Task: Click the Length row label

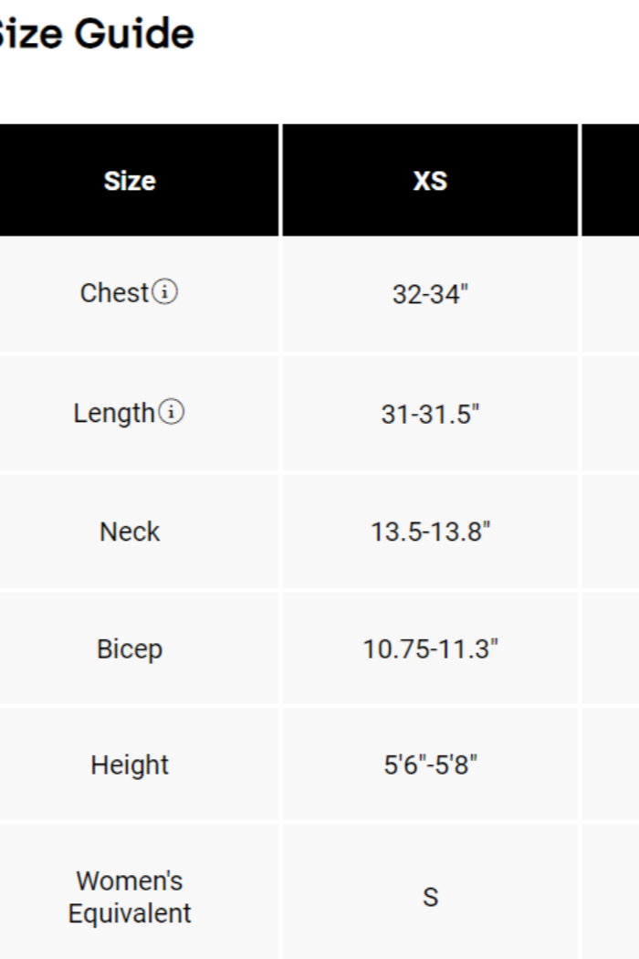Action: [x=114, y=414]
